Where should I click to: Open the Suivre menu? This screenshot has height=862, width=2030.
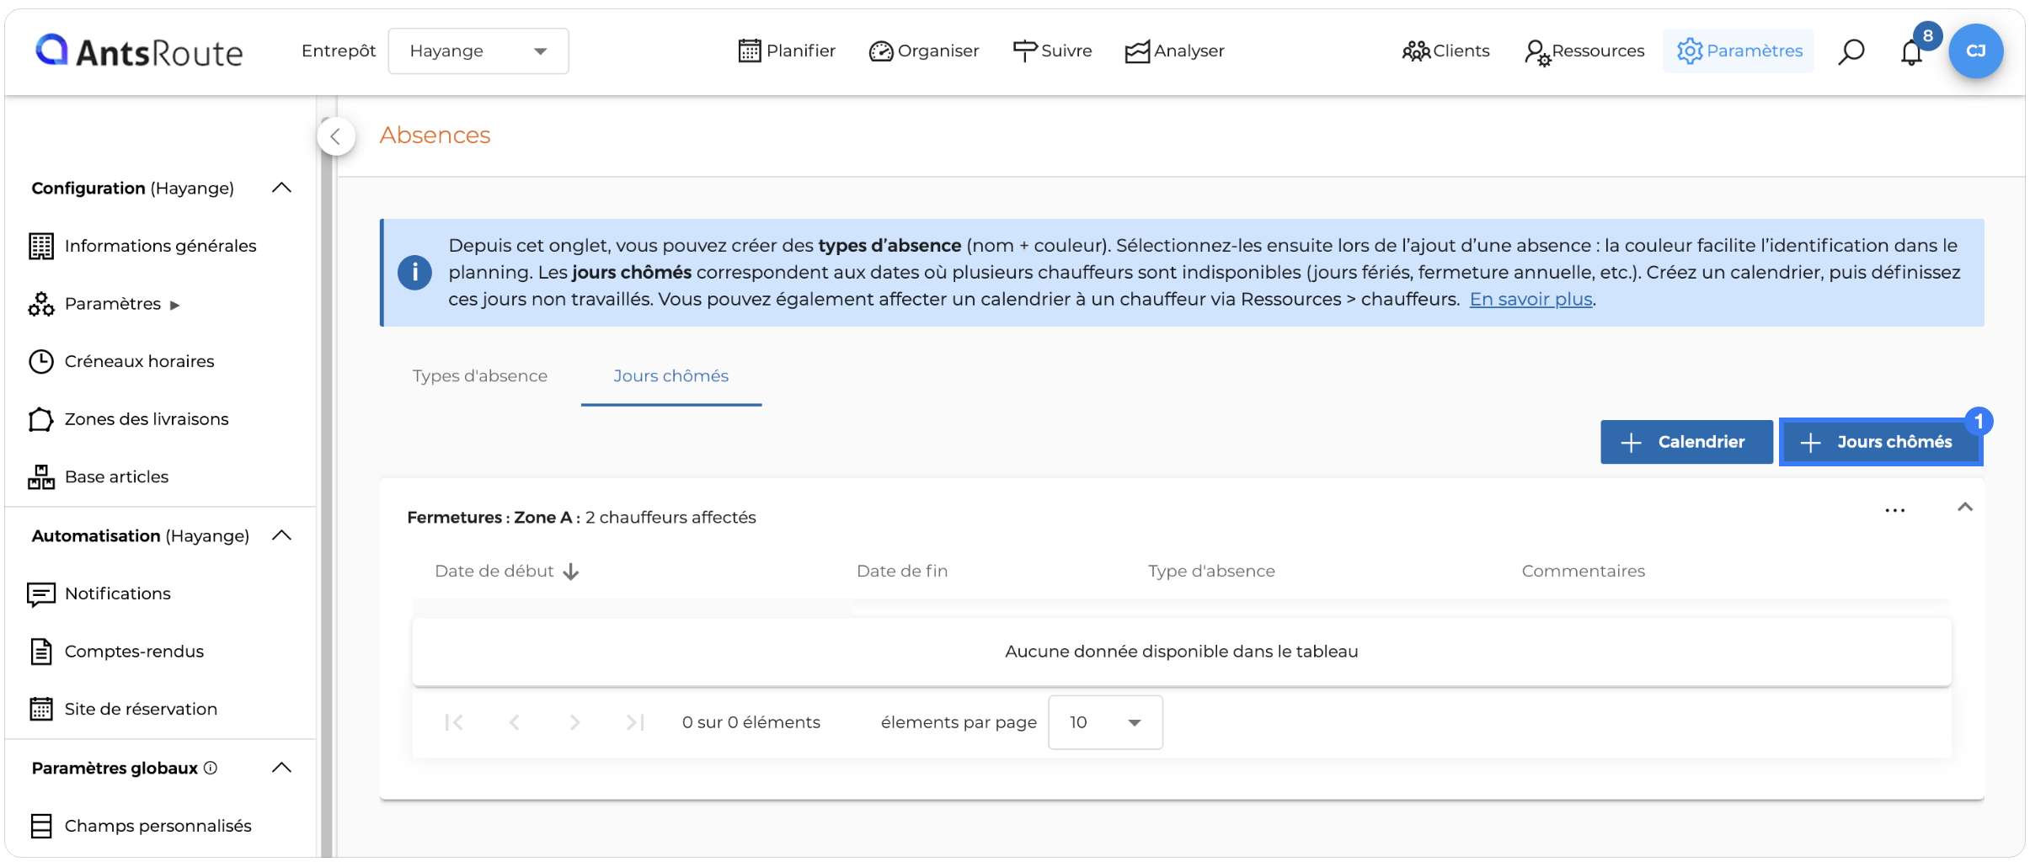1052,51
